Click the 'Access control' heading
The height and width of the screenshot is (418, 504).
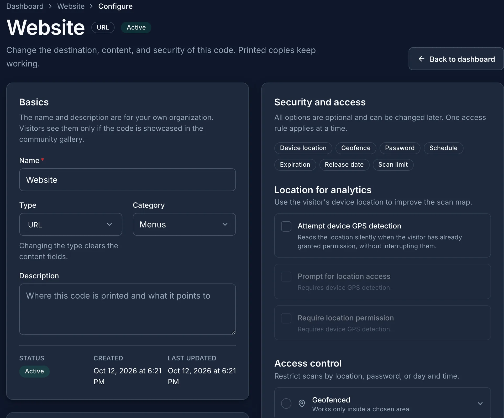[x=308, y=364]
